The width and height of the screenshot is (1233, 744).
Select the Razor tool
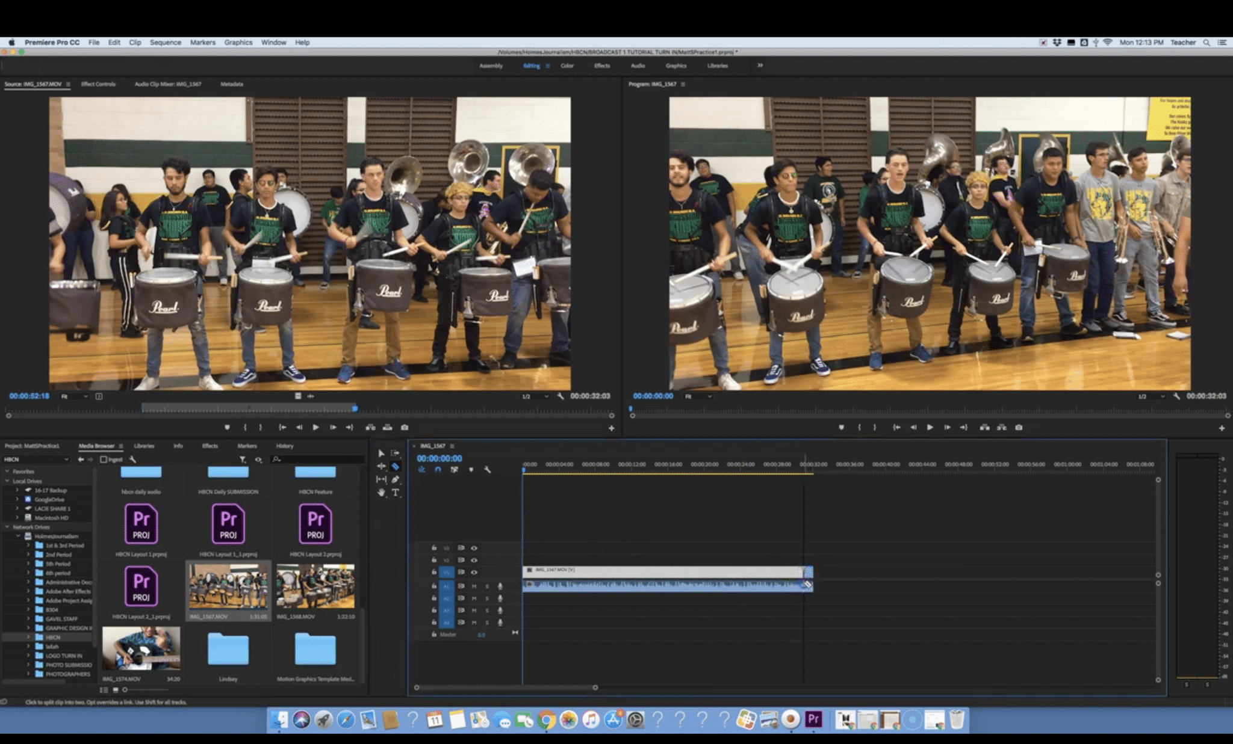point(395,466)
